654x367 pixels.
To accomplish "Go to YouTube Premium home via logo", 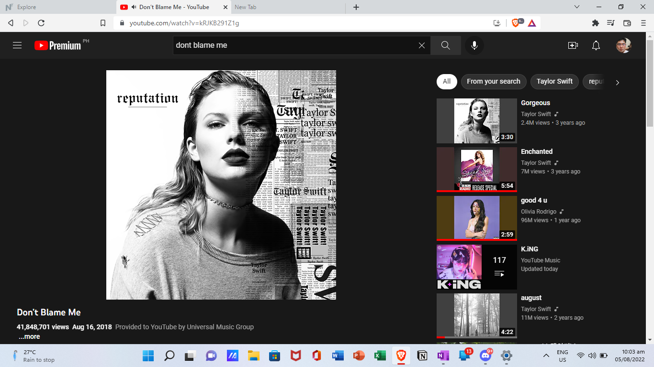I will (58, 45).
